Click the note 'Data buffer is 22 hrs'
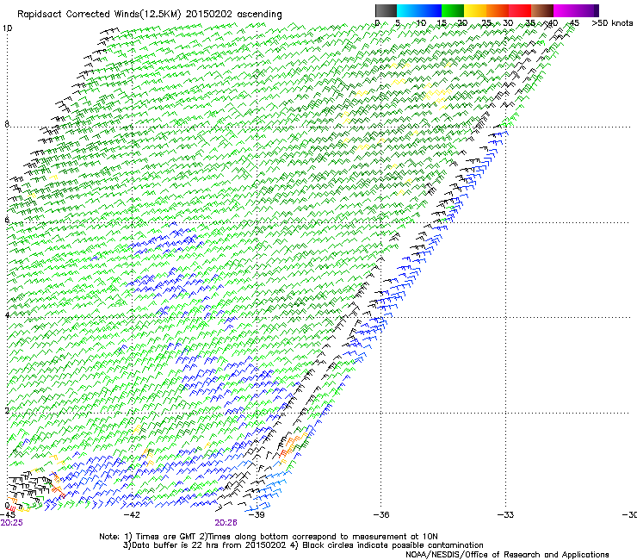Screen dimensions: 637x560 [175, 545]
